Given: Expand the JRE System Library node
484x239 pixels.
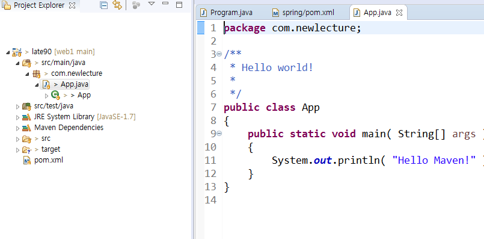Looking at the screenshot, I should 17,117.
